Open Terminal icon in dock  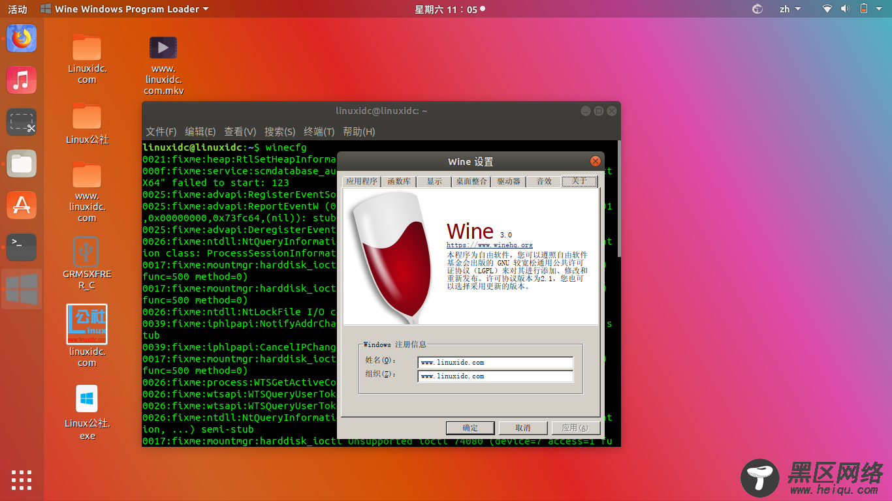pyautogui.click(x=22, y=247)
